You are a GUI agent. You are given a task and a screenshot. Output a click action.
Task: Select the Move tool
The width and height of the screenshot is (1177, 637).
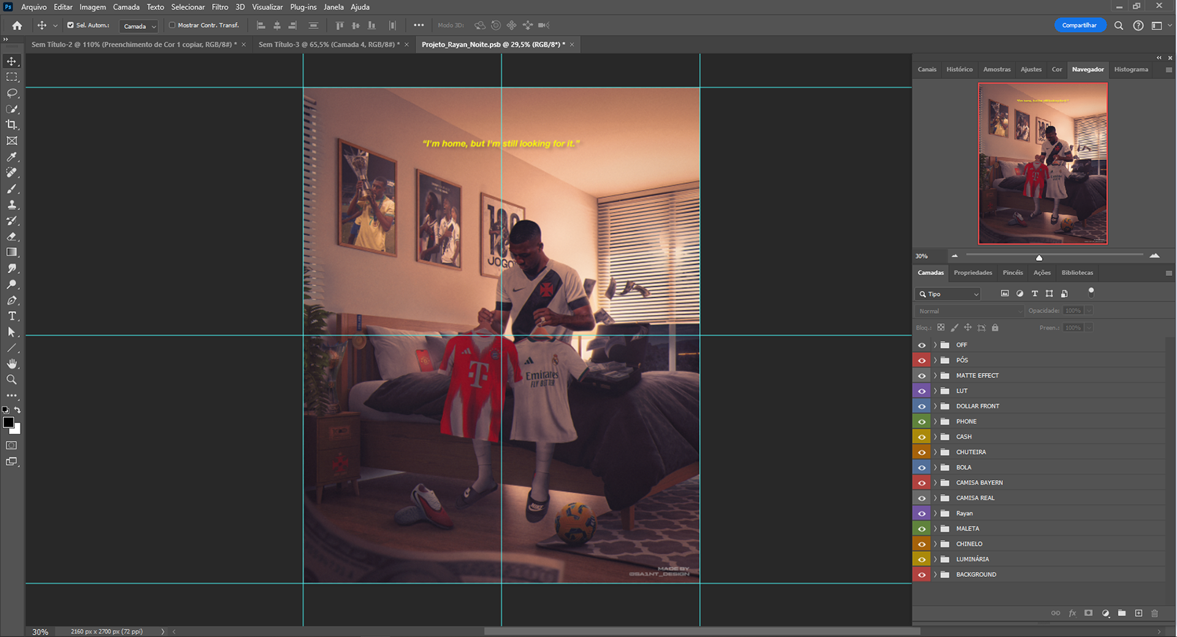12,61
